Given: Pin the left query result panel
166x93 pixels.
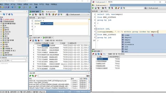Looking at the screenshot, I should click(x=31, y=40).
